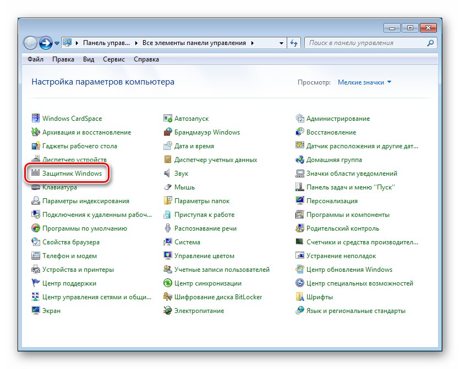This screenshot has width=460, height=369.
Task: Click the Телефон и модем icon
Action: [36, 256]
